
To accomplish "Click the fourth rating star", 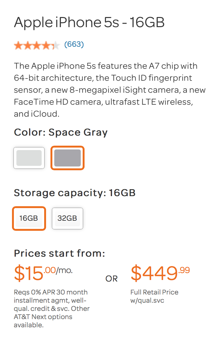I will point(46,46).
